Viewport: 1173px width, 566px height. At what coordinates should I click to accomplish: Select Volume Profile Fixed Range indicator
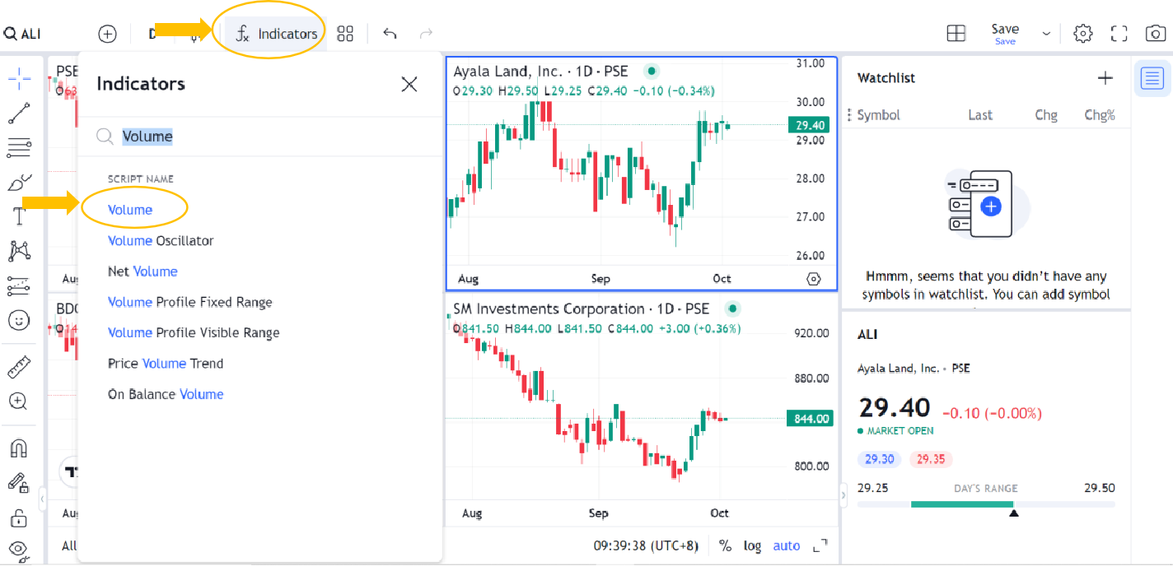(x=190, y=302)
